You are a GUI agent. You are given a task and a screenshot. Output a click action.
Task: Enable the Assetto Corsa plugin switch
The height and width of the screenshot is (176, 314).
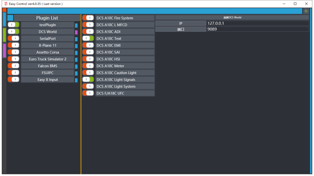14,52
